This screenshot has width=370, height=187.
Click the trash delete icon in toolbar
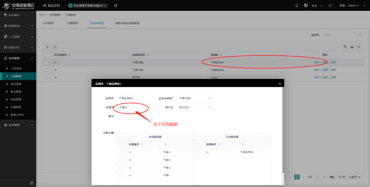point(55,47)
